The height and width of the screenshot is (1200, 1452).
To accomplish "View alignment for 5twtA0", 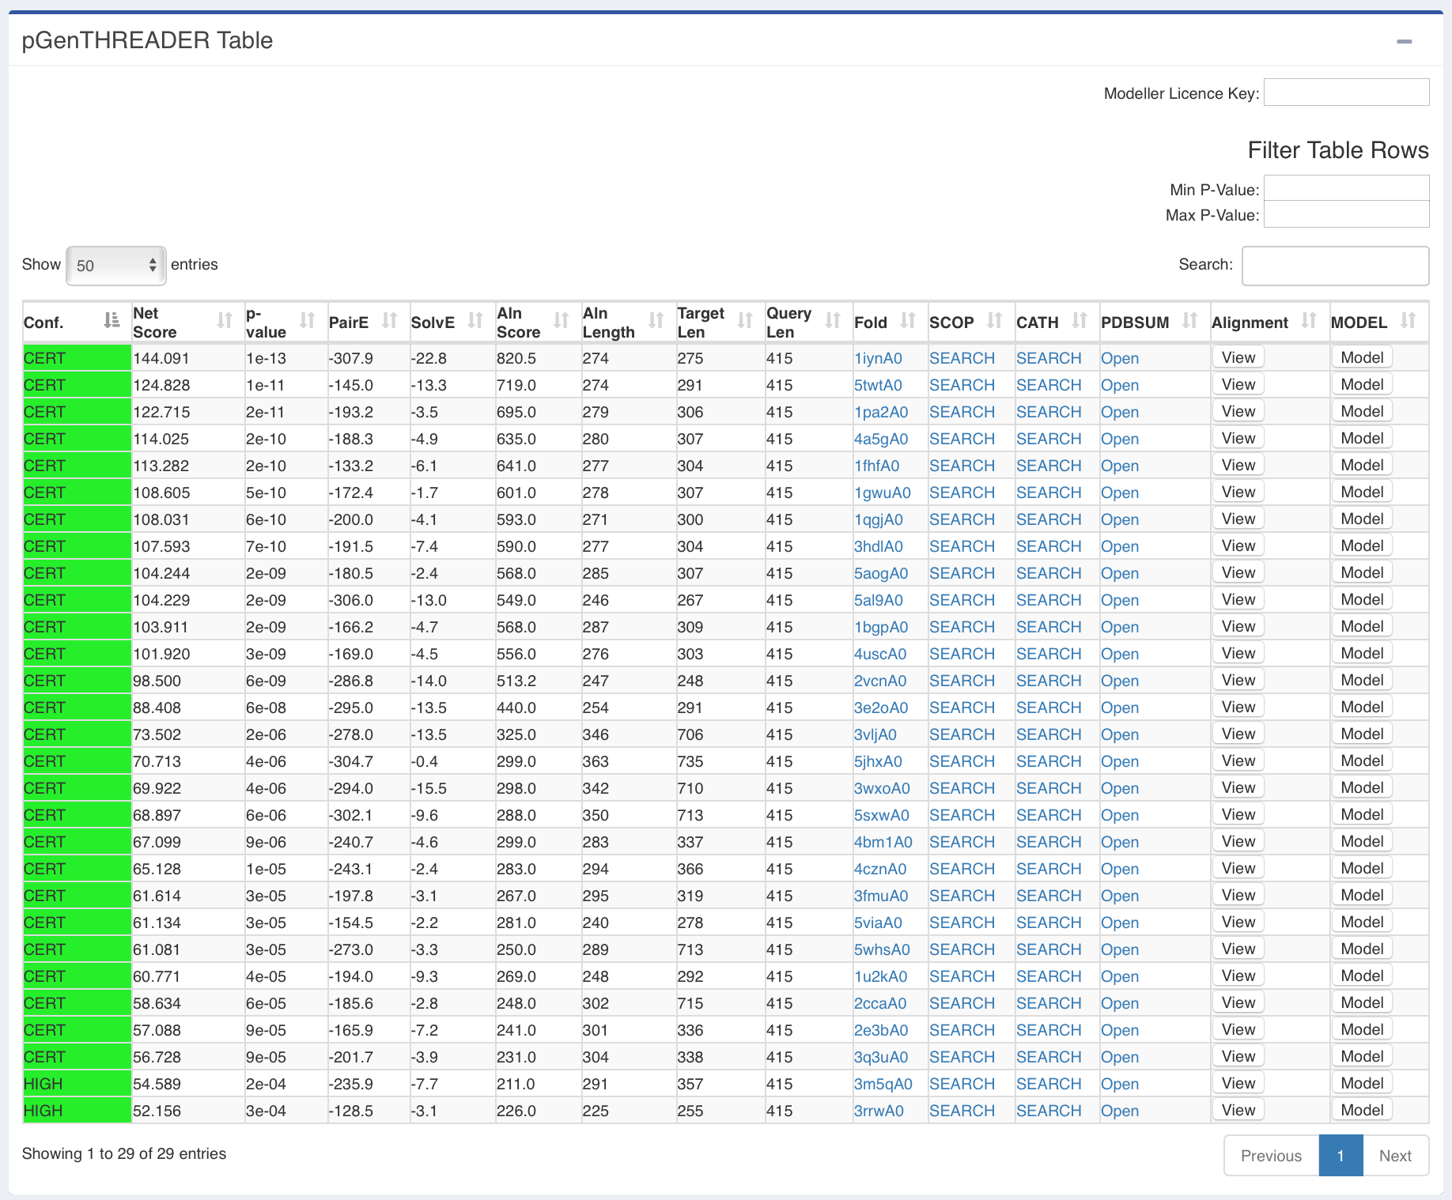I will click(x=1238, y=384).
